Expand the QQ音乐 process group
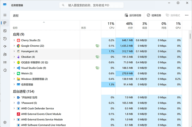192x127 pixels. pos(14,62)
